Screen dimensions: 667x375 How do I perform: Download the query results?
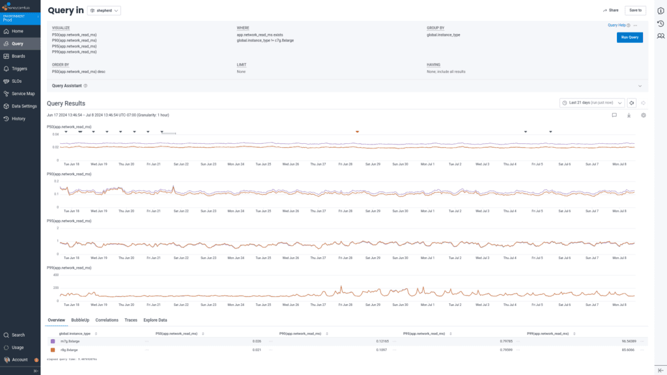click(629, 115)
